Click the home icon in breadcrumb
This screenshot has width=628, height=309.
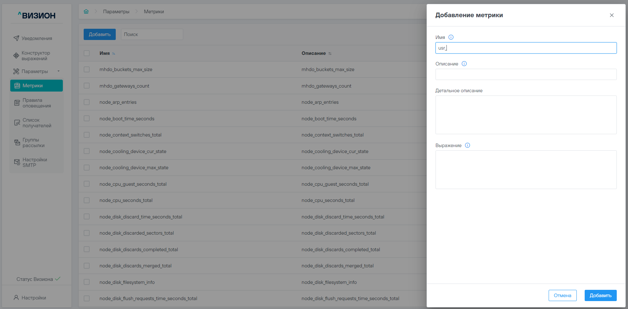pyautogui.click(x=86, y=12)
